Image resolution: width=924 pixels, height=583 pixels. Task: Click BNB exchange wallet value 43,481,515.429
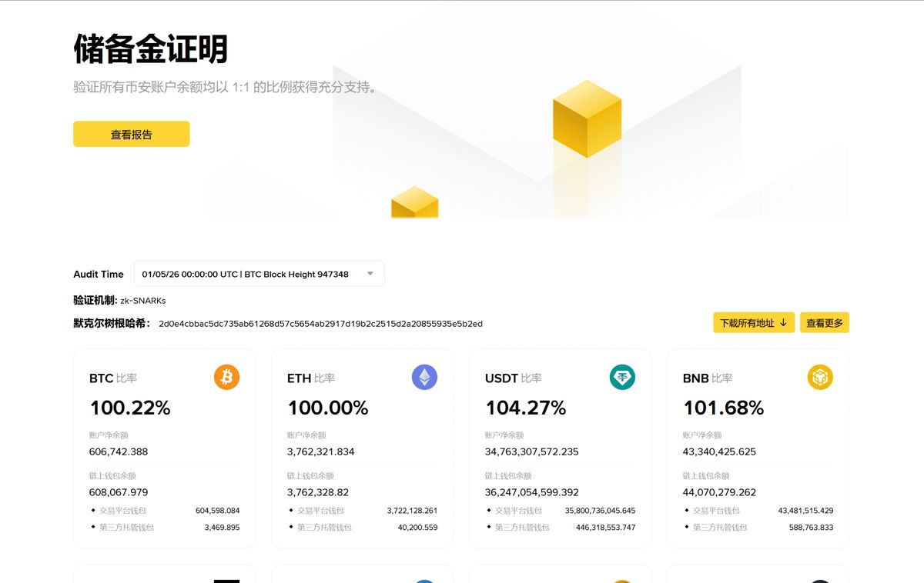tap(806, 511)
